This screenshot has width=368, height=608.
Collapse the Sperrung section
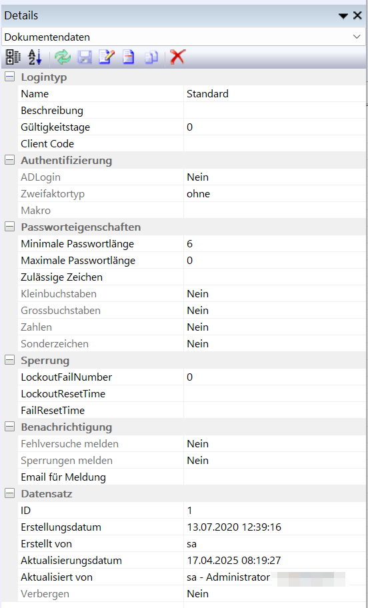[x=10, y=360]
